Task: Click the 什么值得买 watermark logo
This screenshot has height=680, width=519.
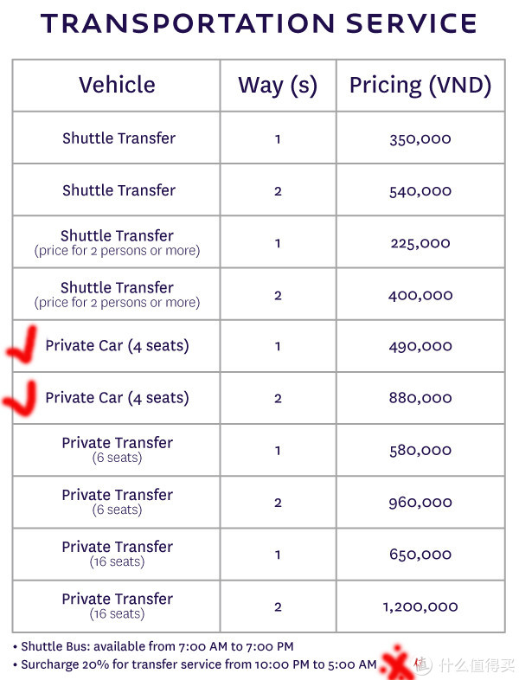Action: [464, 664]
